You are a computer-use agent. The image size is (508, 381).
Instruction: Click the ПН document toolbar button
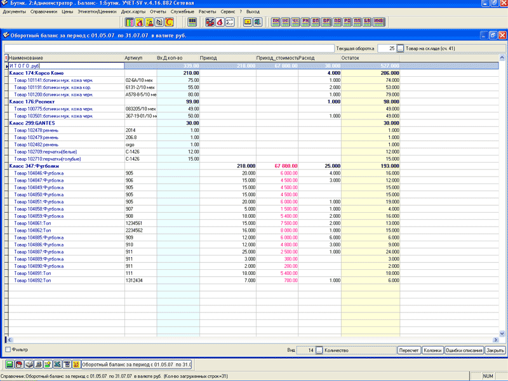click(276, 22)
